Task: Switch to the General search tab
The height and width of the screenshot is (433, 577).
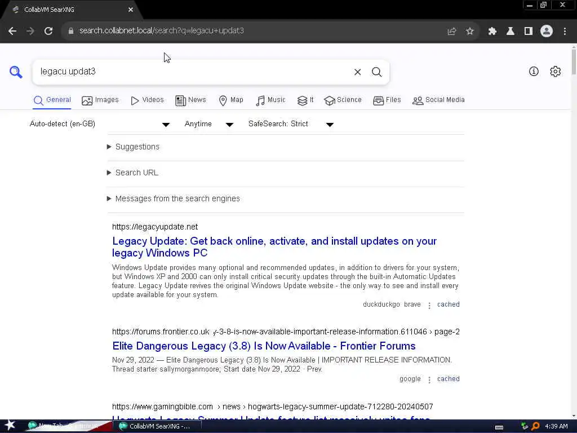Action: coord(52,100)
